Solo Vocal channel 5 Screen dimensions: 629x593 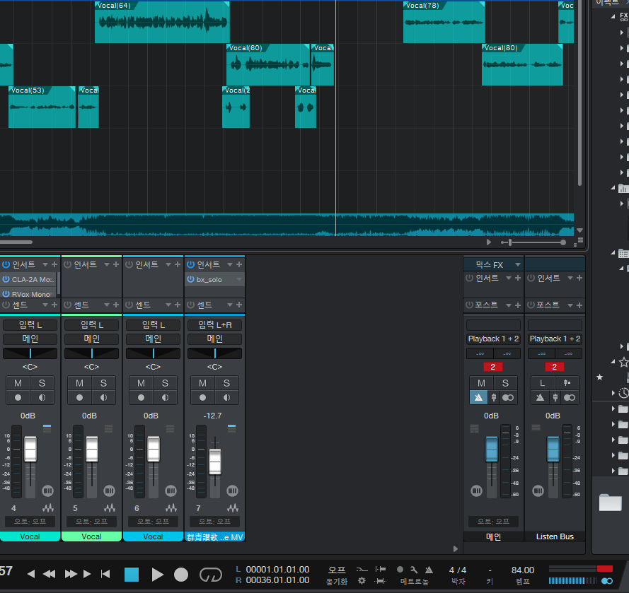point(103,383)
